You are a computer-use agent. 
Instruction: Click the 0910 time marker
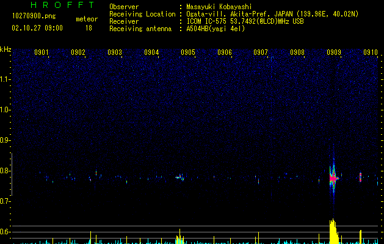pyautogui.click(x=371, y=52)
